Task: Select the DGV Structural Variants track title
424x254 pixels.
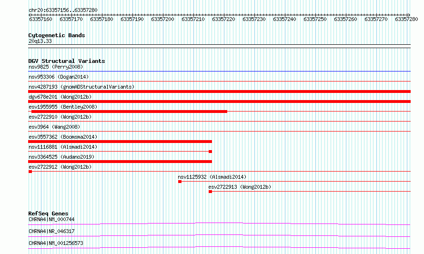Action: [x=67, y=61]
